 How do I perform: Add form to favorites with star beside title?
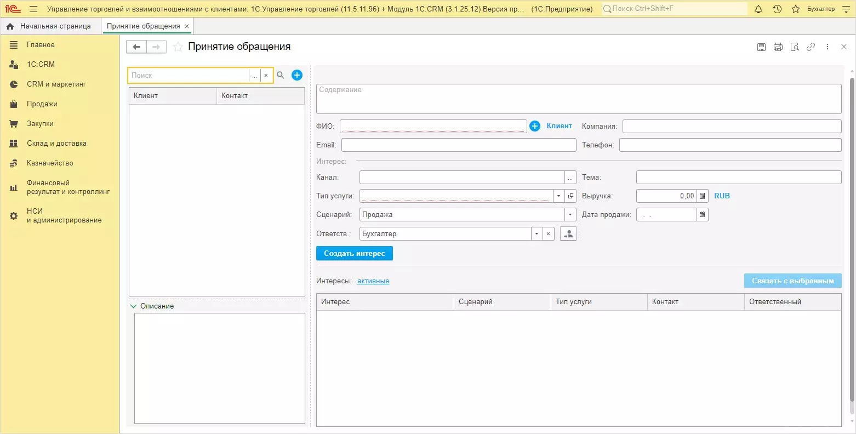point(178,47)
